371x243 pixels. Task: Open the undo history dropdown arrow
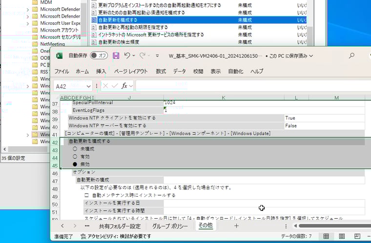134,56
